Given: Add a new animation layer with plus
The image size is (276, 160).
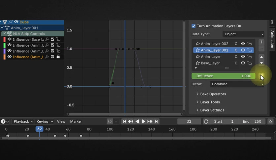Looking at the screenshot, I should tap(261, 42).
